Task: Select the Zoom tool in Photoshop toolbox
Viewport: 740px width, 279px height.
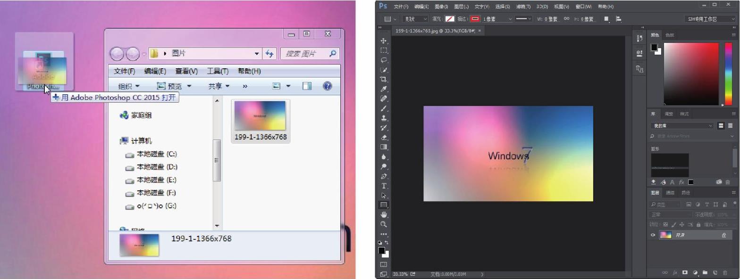Action: [384, 224]
